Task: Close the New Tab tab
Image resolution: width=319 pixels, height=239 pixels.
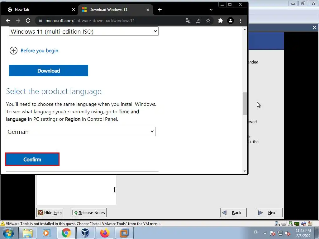Action: click(74, 10)
